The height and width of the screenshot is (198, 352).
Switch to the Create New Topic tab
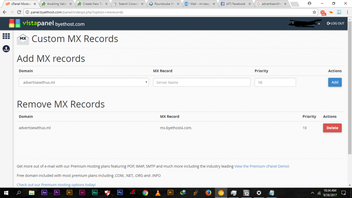[x=93, y=4]
